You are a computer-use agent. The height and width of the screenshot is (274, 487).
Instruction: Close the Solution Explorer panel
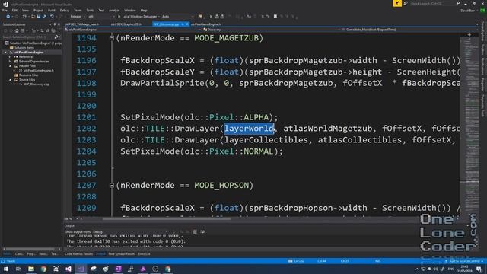(59, 24)
